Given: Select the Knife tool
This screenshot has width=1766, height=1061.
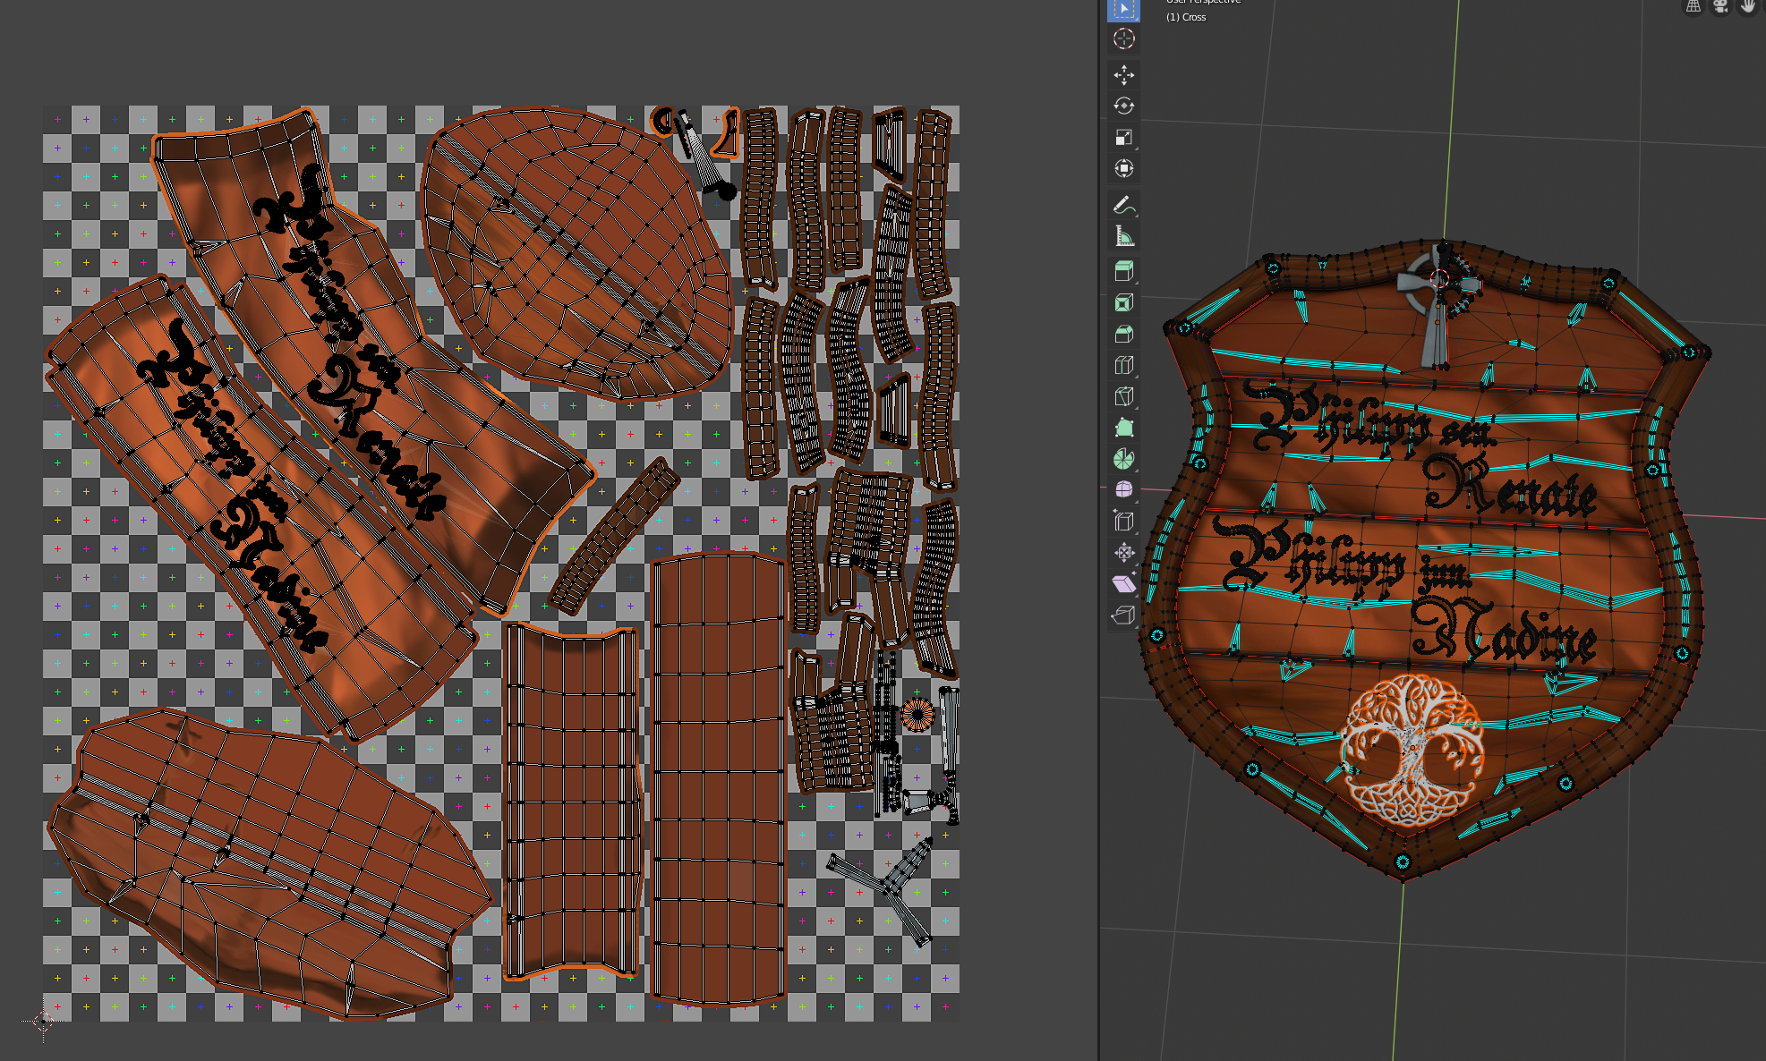Looking at the screenshot, I should click(1123, 396).
